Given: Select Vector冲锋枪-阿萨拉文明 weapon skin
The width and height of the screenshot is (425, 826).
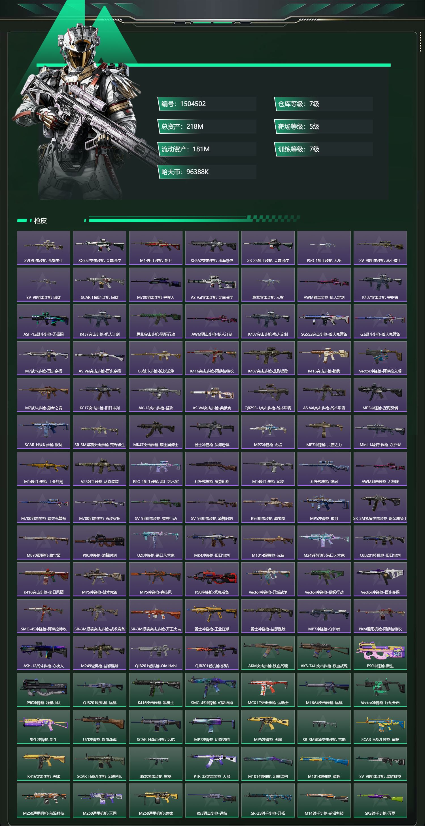Looking at the screenshot, I should coord(380,358).
